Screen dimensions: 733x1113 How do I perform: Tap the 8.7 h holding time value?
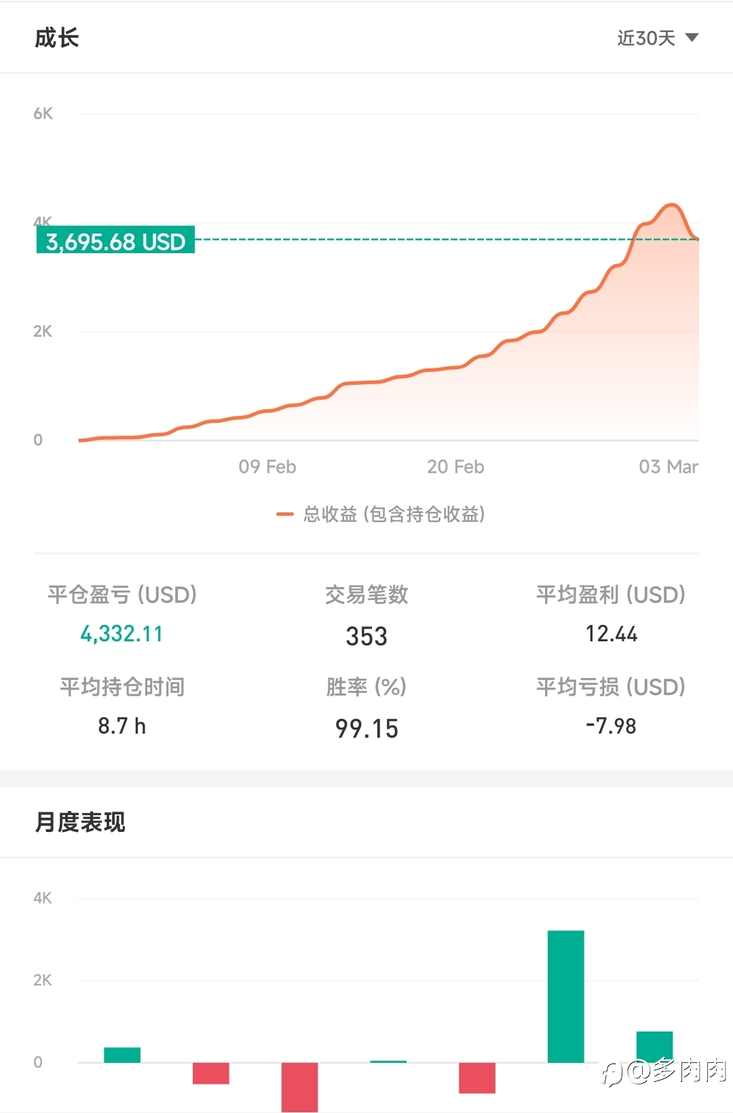pyautogui.click(x=122, y=726)
